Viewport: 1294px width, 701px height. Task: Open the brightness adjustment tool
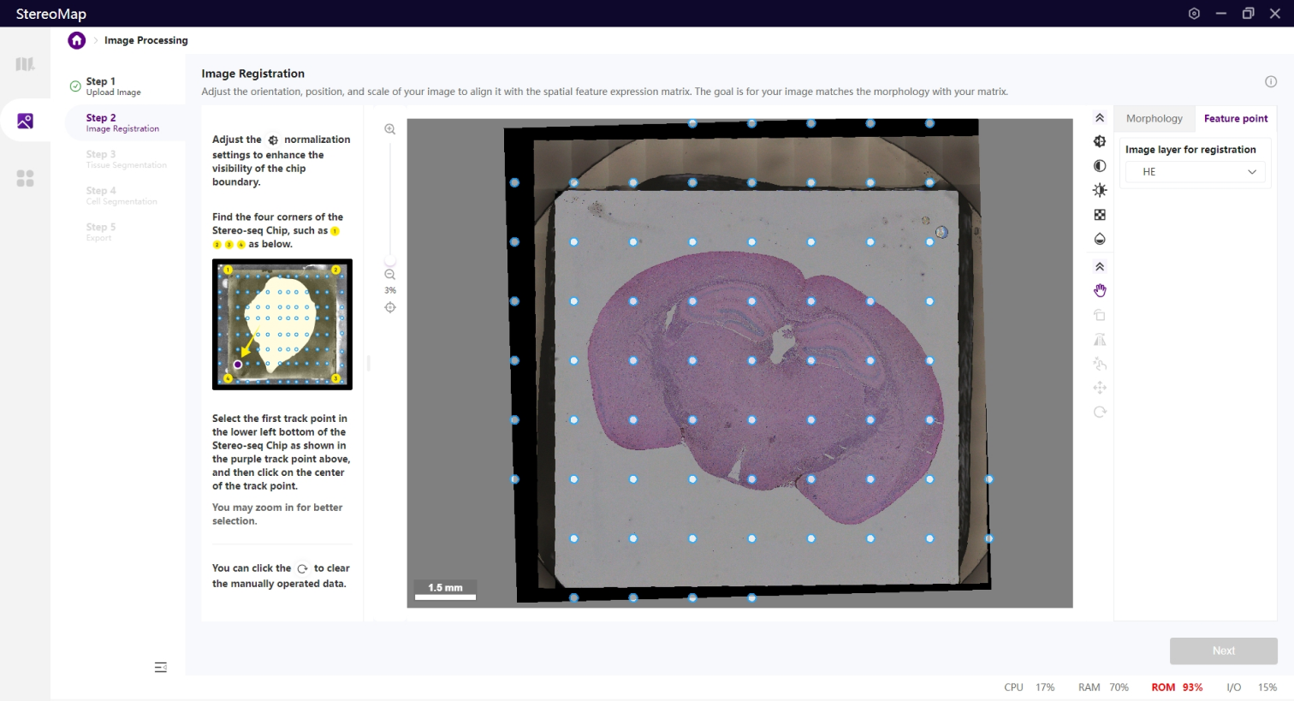point(1100,190)
